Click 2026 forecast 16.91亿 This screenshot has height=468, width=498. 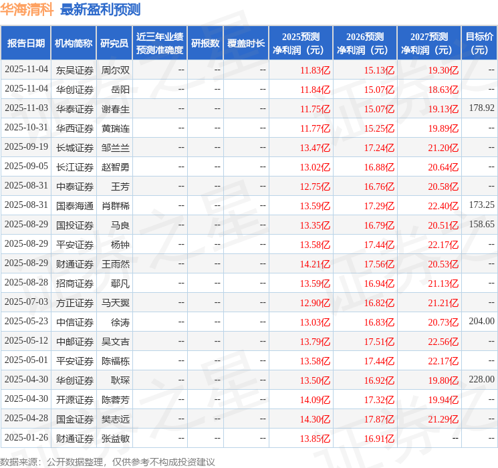coord(379,439)
